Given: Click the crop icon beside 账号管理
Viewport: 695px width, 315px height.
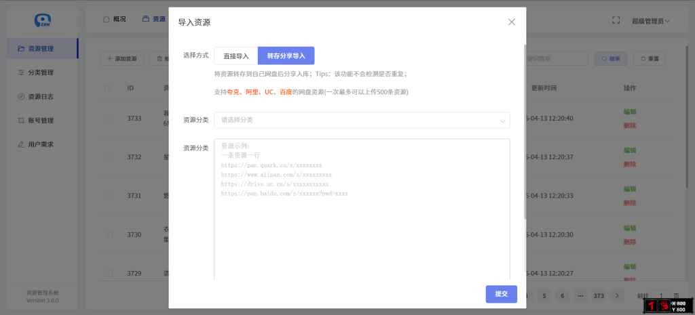Looking at the screenshot, I should click(x=21, y=121).
